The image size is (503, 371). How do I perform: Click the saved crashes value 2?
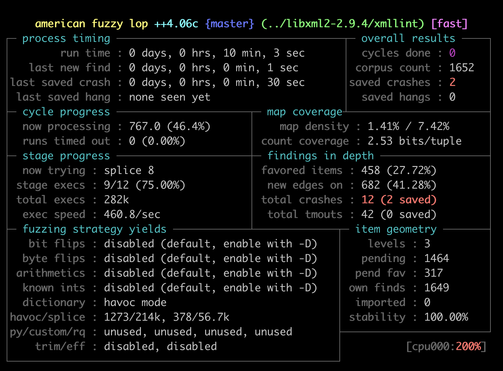click(452, 82)
